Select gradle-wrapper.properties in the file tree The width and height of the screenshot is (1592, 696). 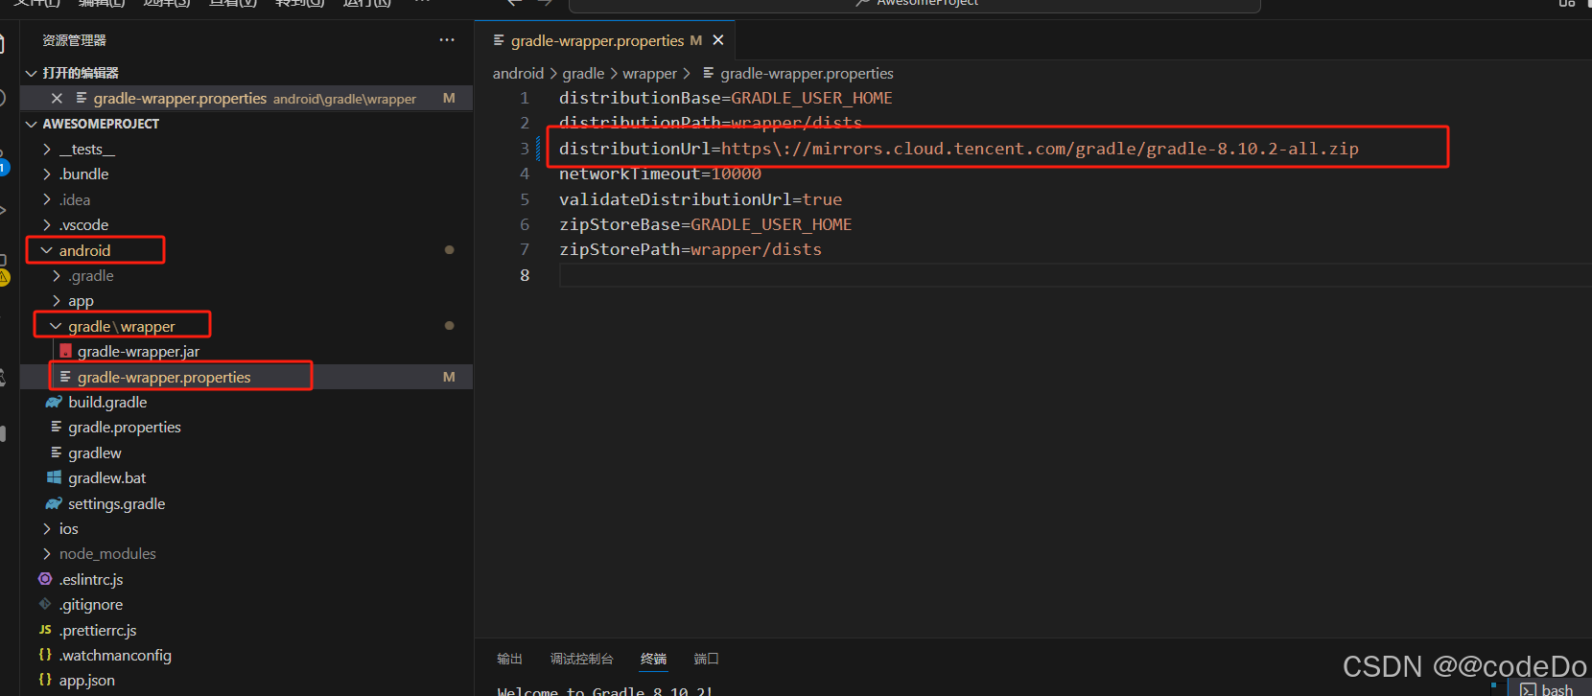point(164,378)
